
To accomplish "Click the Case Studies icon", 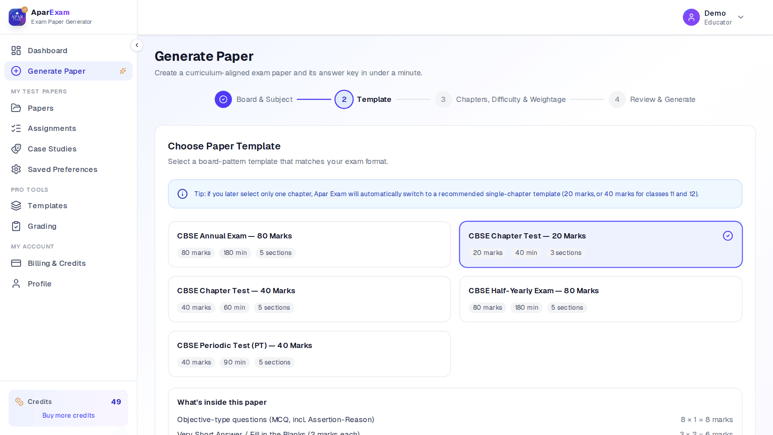I will (x=16, y=149).
